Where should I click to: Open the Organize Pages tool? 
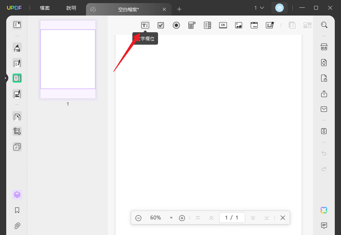[x=17, y=117]
